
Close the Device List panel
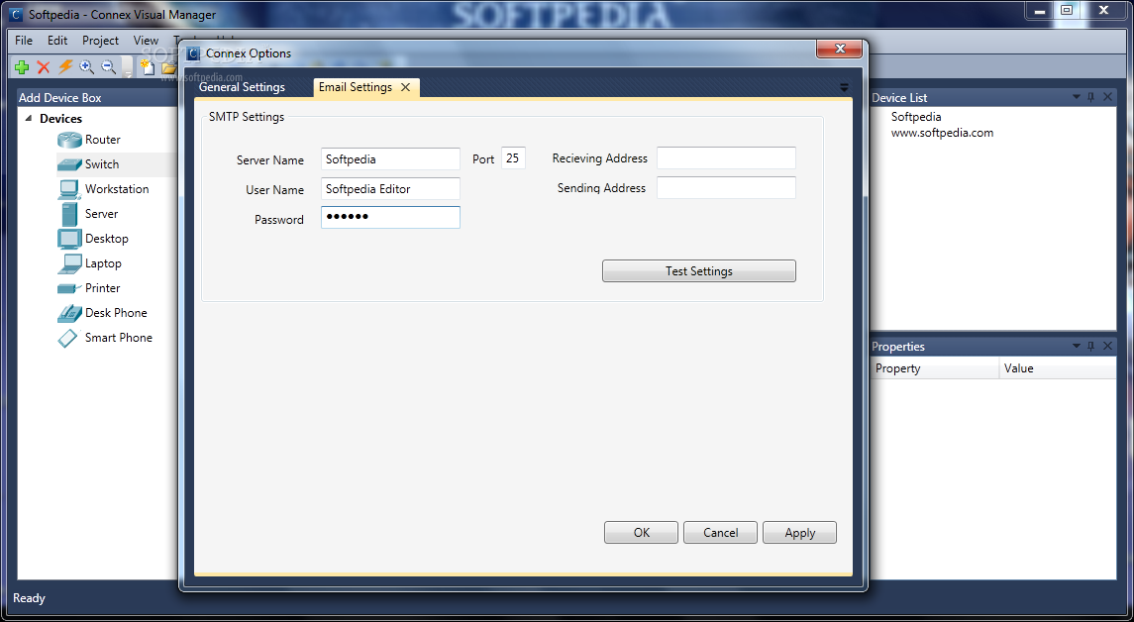(1107, 97)
